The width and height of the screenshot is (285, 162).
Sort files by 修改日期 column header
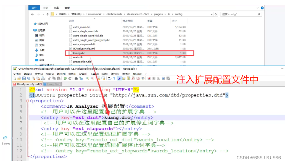point(127,21)
